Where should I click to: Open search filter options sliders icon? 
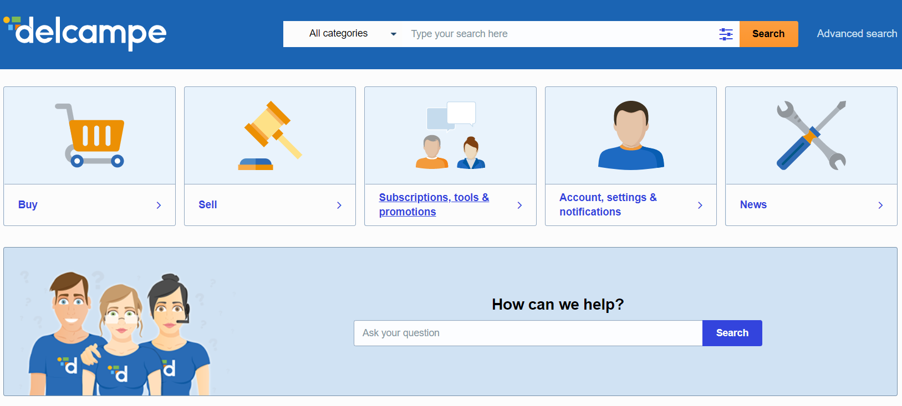[x=726, y=34]
